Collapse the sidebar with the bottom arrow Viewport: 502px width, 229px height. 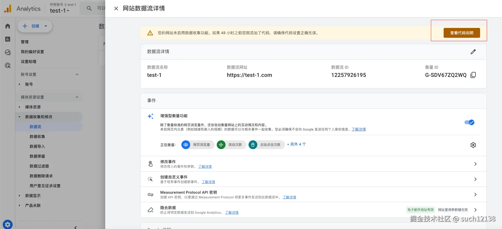tap(76, 227)
